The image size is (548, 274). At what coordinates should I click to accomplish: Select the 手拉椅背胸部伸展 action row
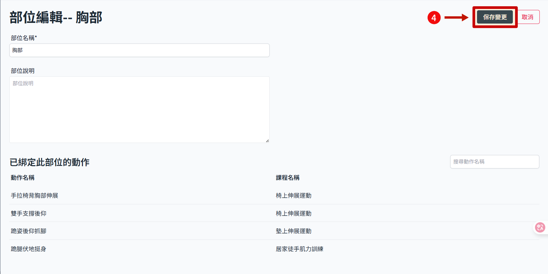click(x=275, y=195)
